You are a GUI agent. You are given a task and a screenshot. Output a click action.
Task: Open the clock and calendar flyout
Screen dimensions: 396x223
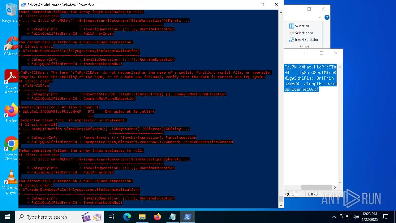369,217
